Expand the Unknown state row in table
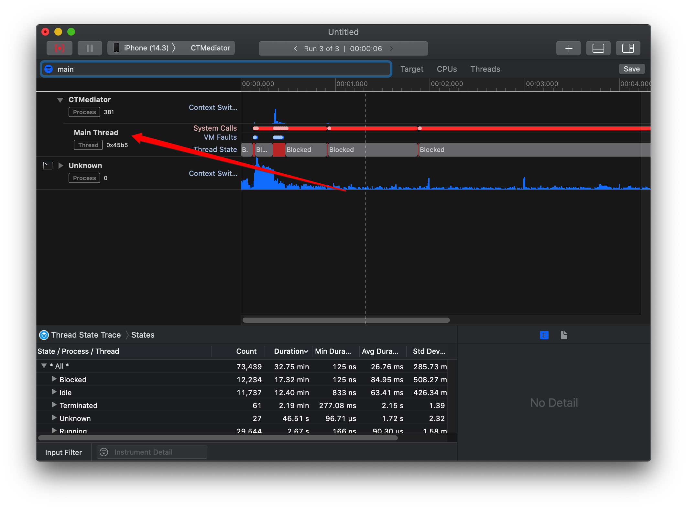This screenshot has height=509, width=687. [x=54, y=418]
